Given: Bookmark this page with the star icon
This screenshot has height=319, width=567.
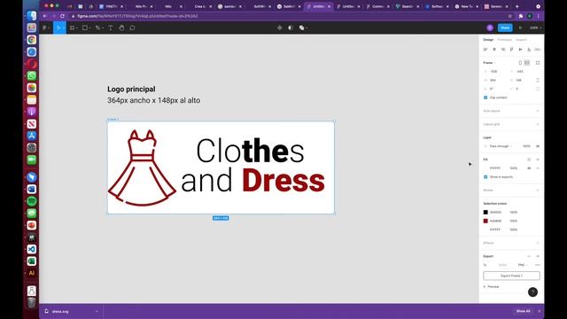Looking at the screenshot, I should (510, 16).
